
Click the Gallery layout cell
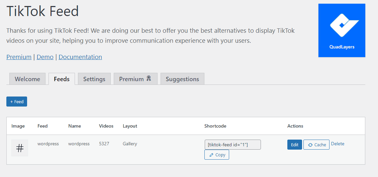pyautogui.click(x=130, y=144)
